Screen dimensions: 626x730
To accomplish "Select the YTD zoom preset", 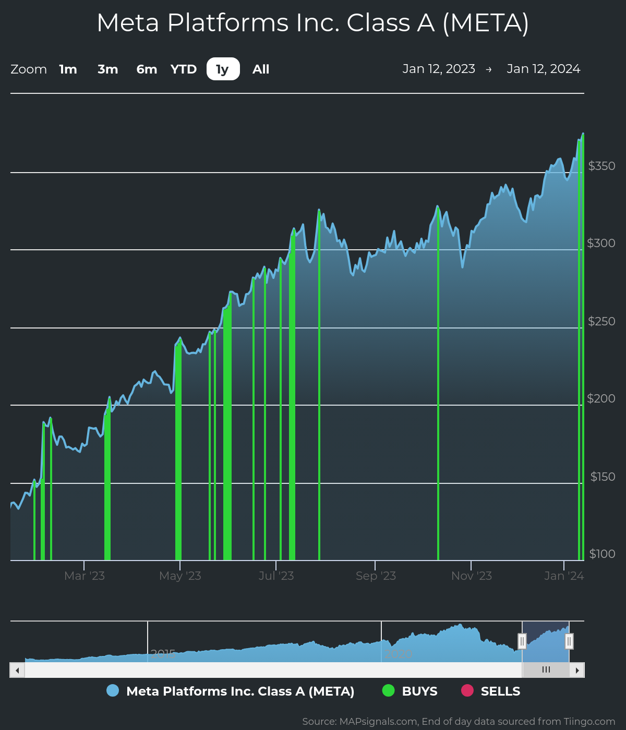I will (184, 69).
